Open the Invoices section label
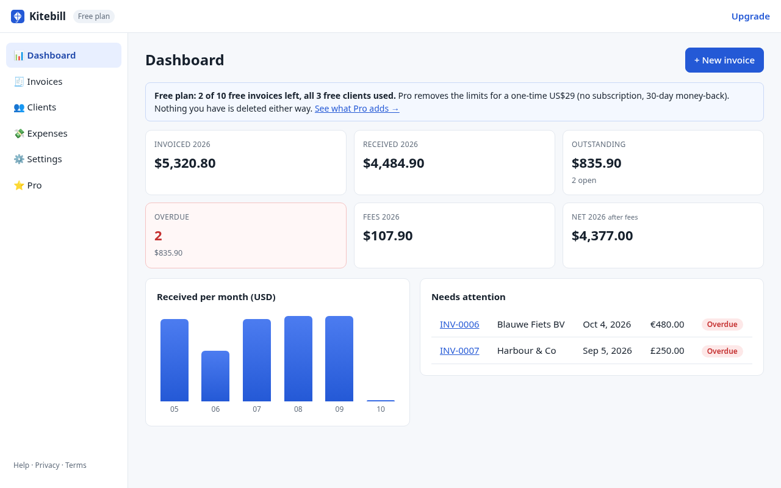Viewport: 781px width, 488px height. tap(45, 82)
